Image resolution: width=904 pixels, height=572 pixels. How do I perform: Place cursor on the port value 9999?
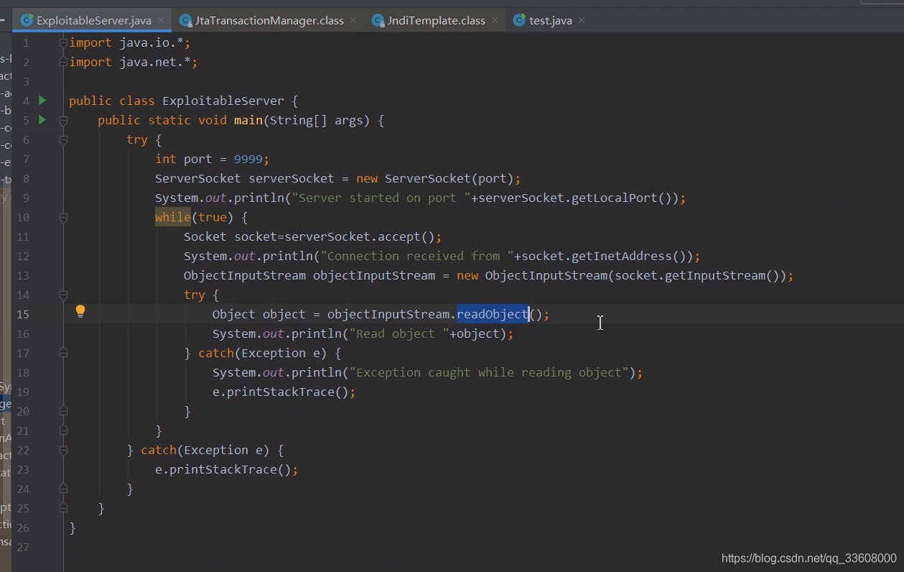[x=248, y=159]
